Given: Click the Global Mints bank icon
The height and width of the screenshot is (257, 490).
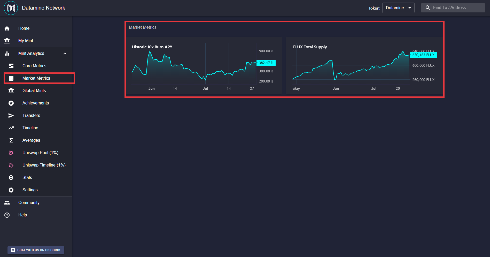Looking at the screenshot, I should coord(11,91).
